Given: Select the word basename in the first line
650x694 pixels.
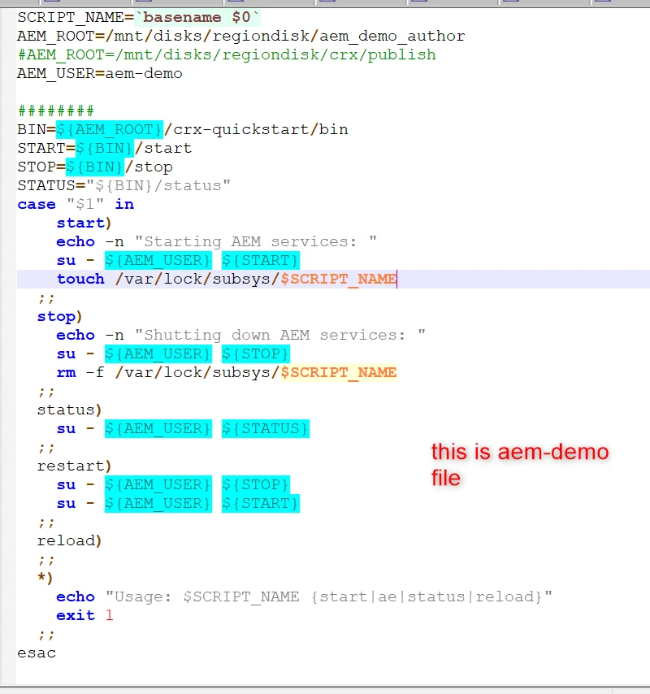Looking at the screenshot, I should [x=182, y=17].
